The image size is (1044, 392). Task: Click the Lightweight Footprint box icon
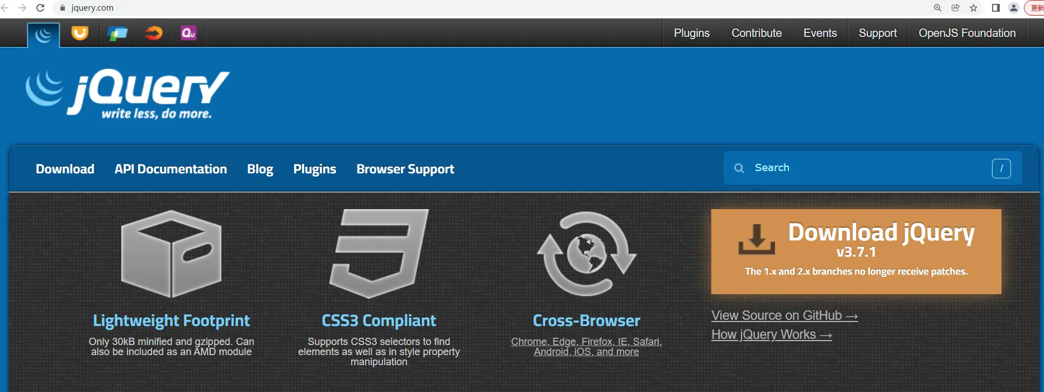pos(172,254)
